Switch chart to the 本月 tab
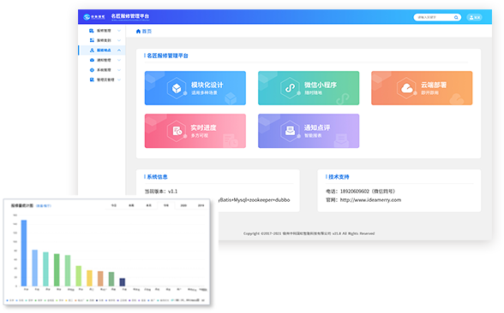Image resolution: width=504 pixels, height=313 pixels. point(148,205)
